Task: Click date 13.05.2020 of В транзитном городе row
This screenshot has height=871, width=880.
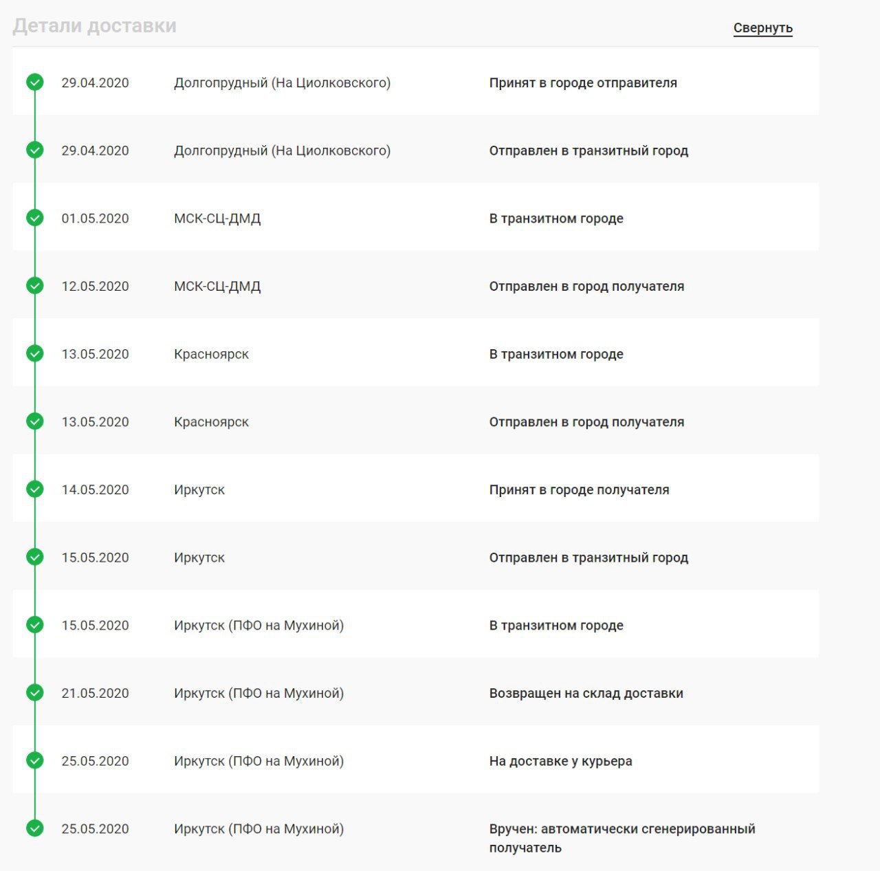Action: coord(95,355)
